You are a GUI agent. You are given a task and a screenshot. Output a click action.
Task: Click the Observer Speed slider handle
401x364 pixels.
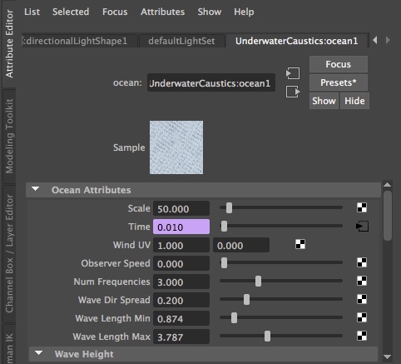coord(224,262)
